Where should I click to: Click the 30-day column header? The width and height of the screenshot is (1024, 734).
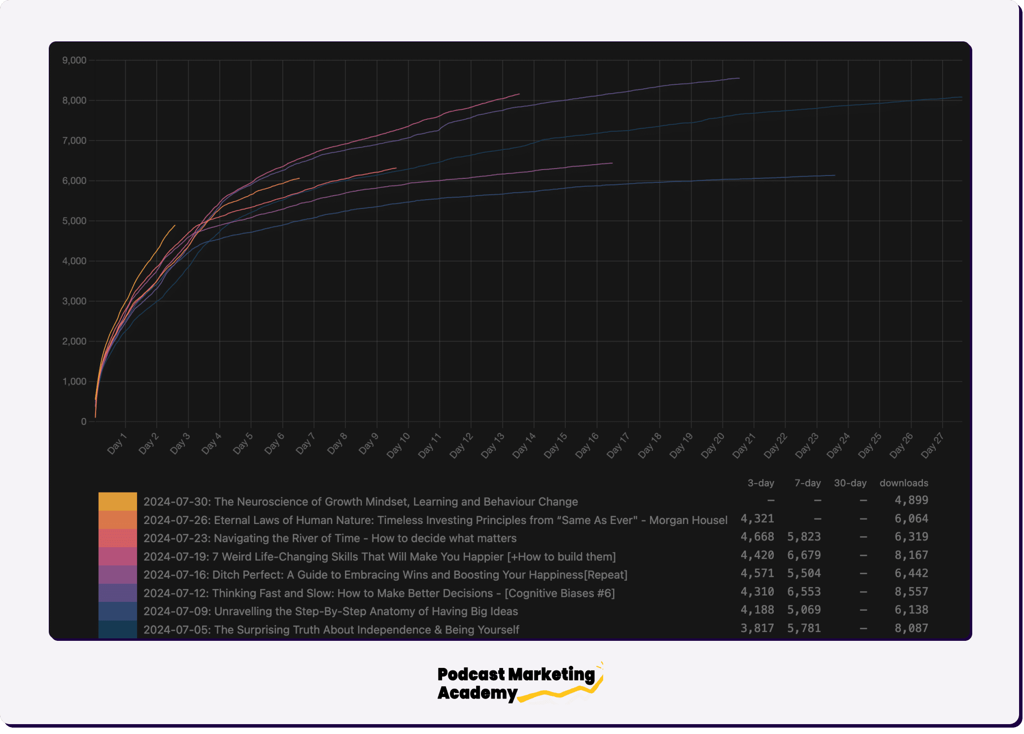850,483
